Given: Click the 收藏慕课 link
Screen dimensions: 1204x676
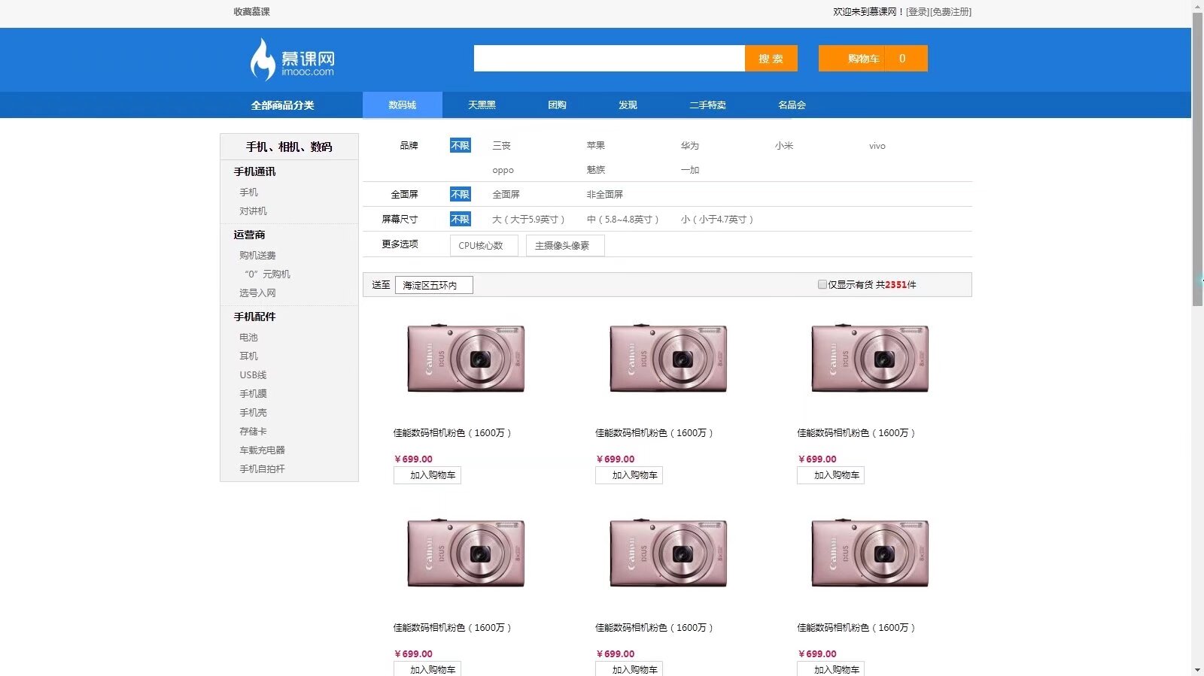Looking at the screenshot, I should pyautogui.click(x=251, y=12).
